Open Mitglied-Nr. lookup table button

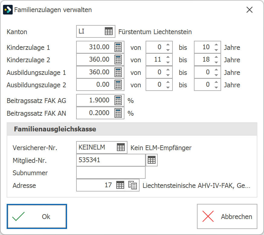pos(152,160)
